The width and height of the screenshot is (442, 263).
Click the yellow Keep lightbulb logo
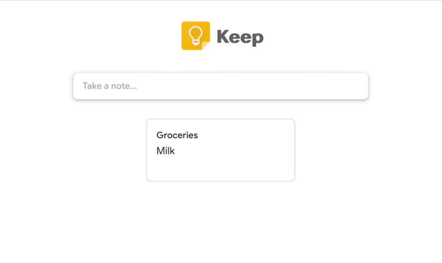pyautogui.click(x=196, y=36)
